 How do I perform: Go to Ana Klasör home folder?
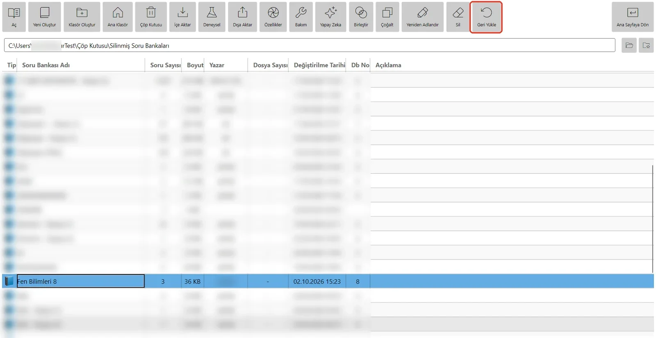[x=118, y=17]
